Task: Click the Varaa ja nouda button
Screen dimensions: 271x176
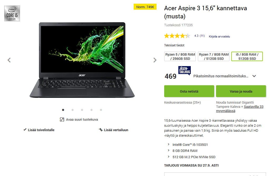Action: (241, 91)
